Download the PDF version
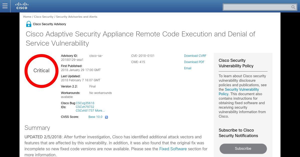The width and height of the screenshot is (300, 157). point(194,62)
